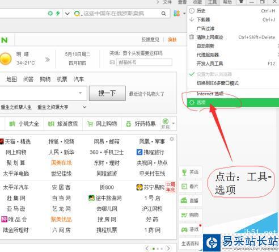Screen dimensions: 279x252
Task: Click the lightning speed mode icon
Action: pyautogui.click(x=58, y=13)
